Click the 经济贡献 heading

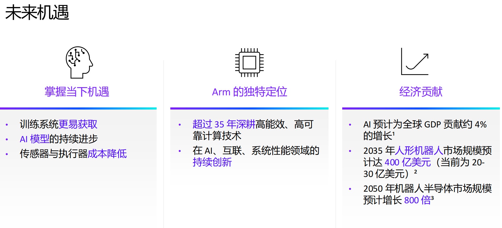point(421,92)
